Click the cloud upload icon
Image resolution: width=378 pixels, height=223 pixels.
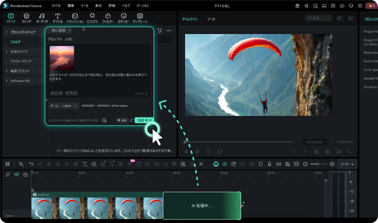pos(342,6)
